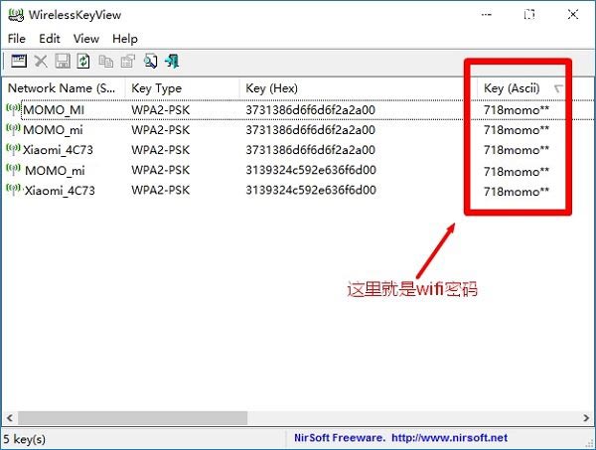Open the http://www.nirsoft.net link
The height and width of the screenshot is (450, 596).
(449, 438)
